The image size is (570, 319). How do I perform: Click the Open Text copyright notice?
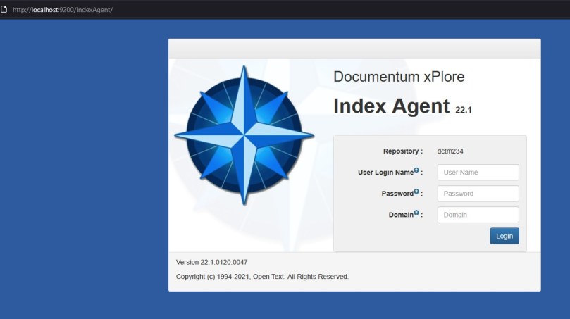coord(262,277)
